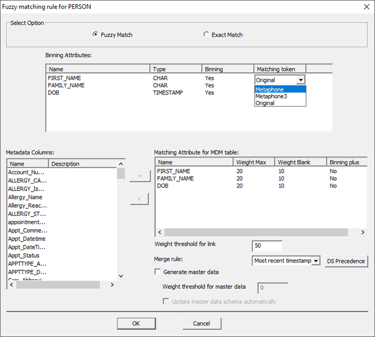Click Metadata Columns scroll up arrow
The width and height of the screenshot is (375, 337).
point(121,164)
